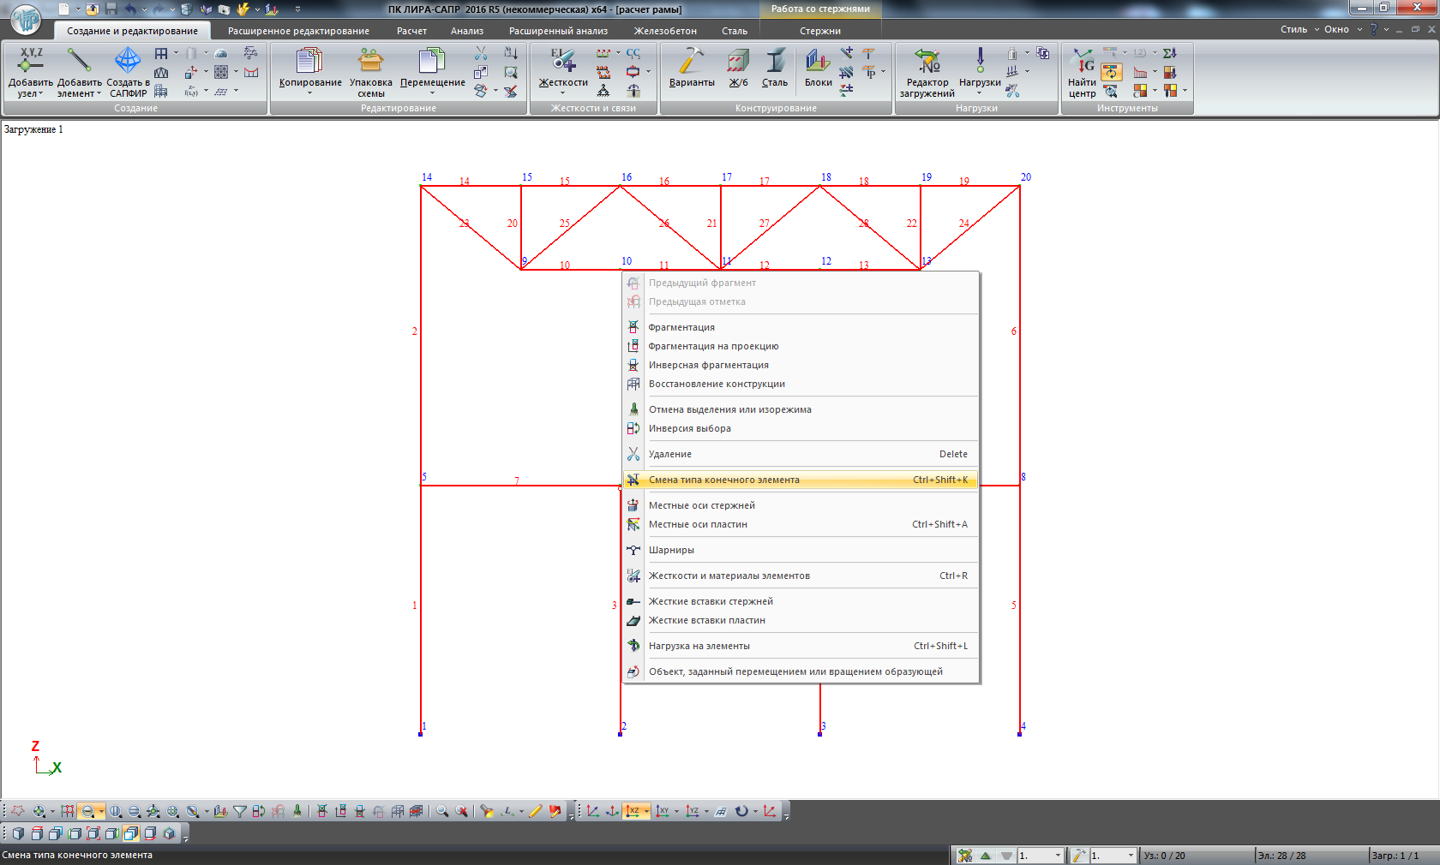The height and width of the screenshot is (865, 1440).
Task: Click the rotate view icon in bottom toolbar
Action: coord(741,811)
